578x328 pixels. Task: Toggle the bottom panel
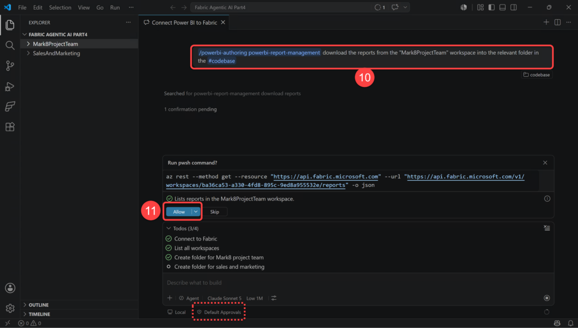pyautogui.click(x=502, y=7)
